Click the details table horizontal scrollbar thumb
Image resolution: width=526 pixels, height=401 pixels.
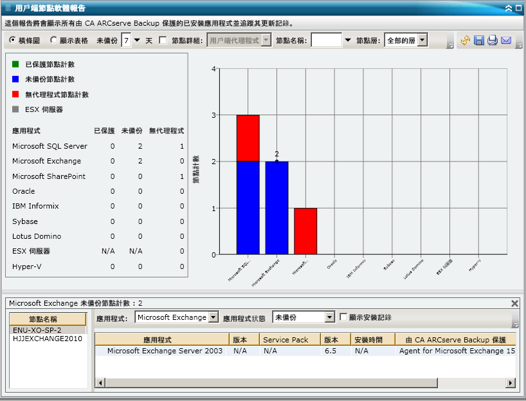click(271, 382)
